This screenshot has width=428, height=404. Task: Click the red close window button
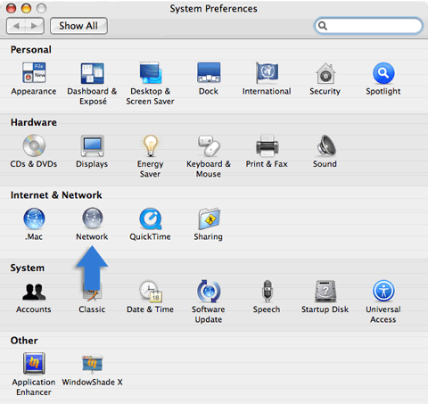[11, 8]
